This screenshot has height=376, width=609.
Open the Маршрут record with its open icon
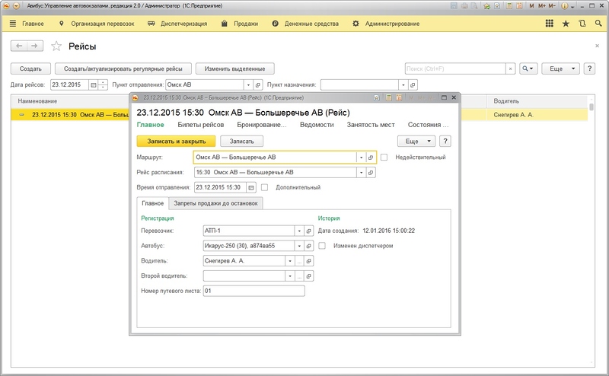(371, 158)
